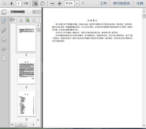Click thumbnail panel horizontal left arrow
This screenshot has width=146, height=129.
[x=12, y=125]
